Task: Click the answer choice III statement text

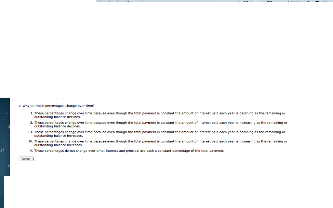Action: point(160,134)
